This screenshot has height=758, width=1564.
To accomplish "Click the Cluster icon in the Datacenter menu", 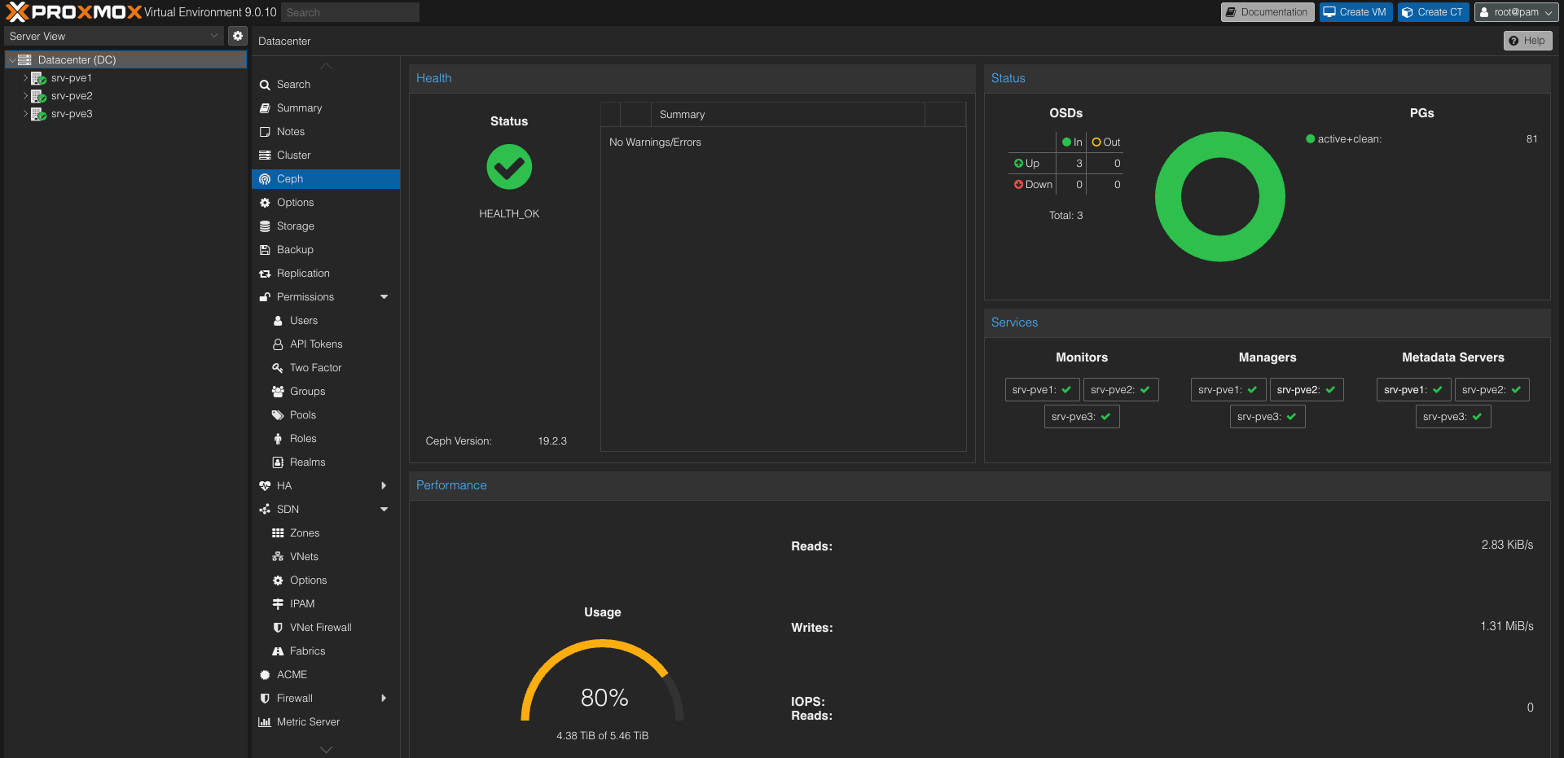I will tap(266, 155).
